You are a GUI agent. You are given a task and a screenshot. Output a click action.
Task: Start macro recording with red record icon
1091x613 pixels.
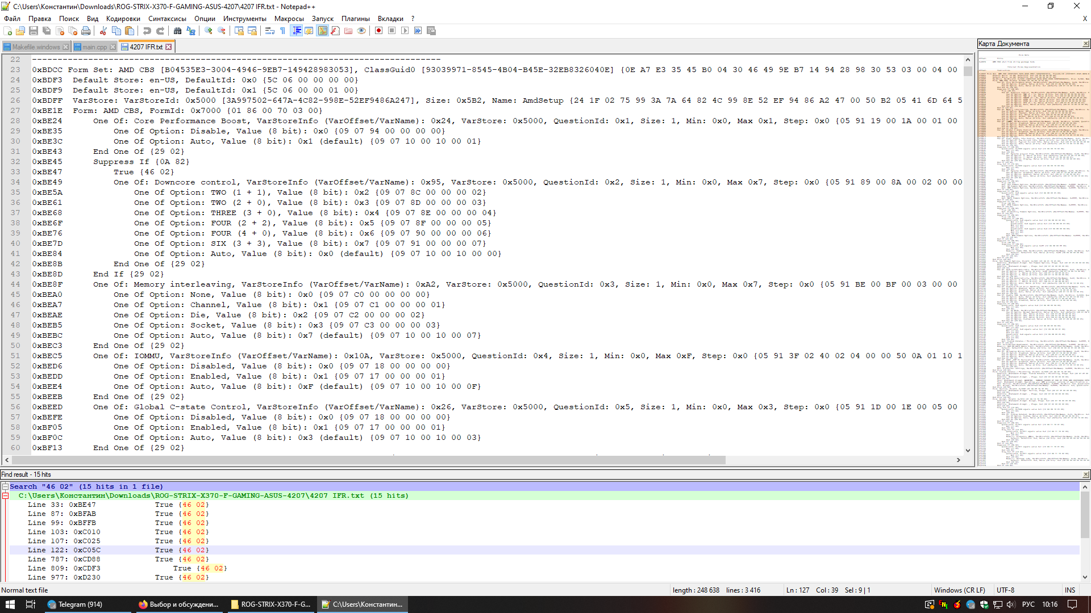(378, 31)
